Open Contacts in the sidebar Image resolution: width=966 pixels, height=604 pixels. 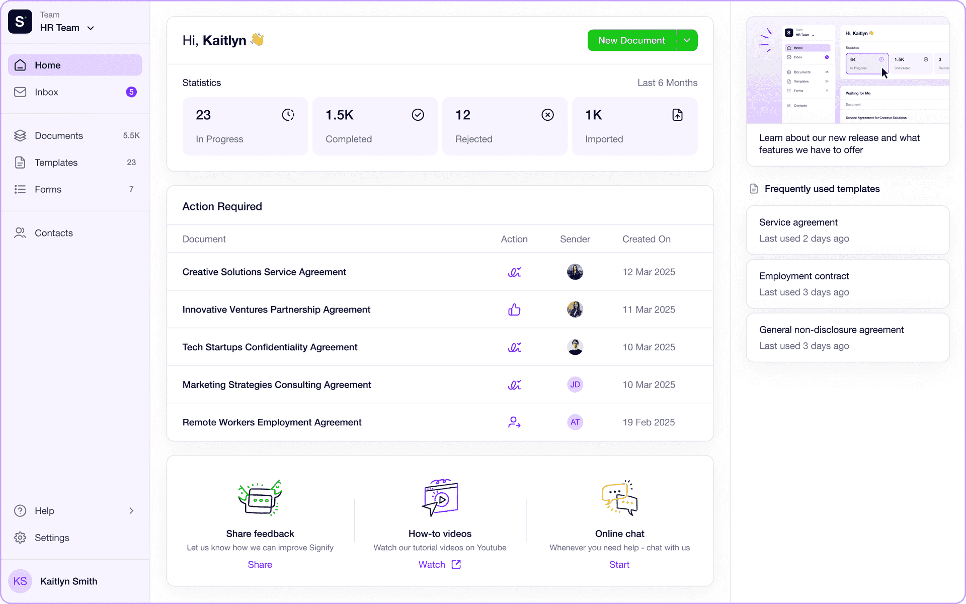coord(75,233)
